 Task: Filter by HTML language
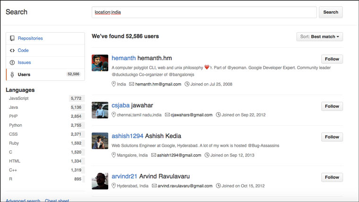[x=45, y=161]
